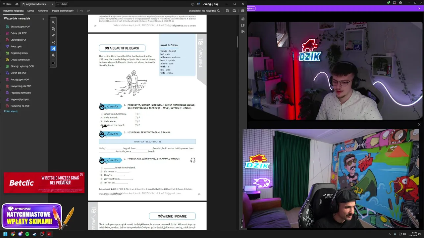This screenshot has width=424, height=238.
Task: Open the help question mark icon
Action: coord(193,4)
